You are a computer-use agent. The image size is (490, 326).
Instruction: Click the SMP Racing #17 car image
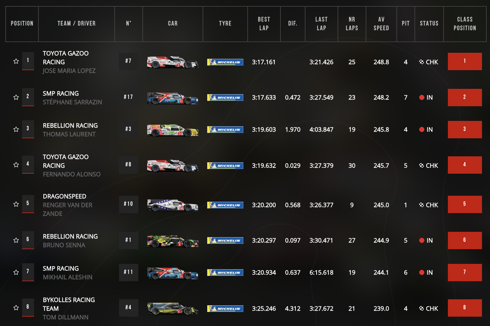coord(173,98)
